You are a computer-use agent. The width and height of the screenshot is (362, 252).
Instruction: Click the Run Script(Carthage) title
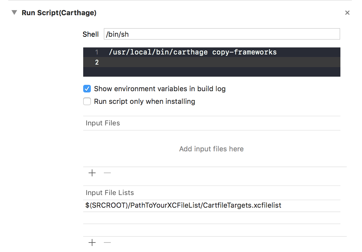pyautogui.click(x=59, y=13)
